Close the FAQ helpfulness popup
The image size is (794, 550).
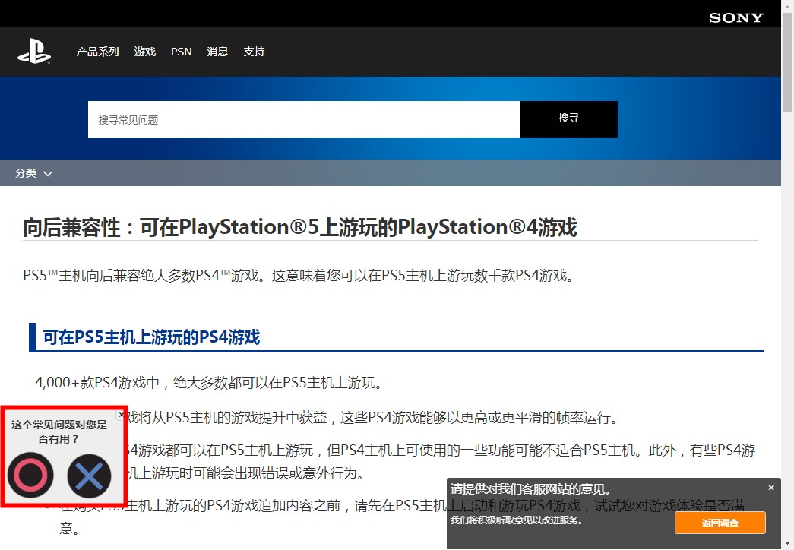pos(122,415)
